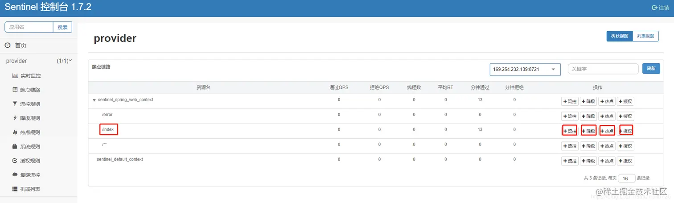Open 热点规则 fire icon in sidebar
The image size is (674, 203).
[15, 133]
